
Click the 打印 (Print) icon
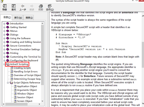point(41,6)
